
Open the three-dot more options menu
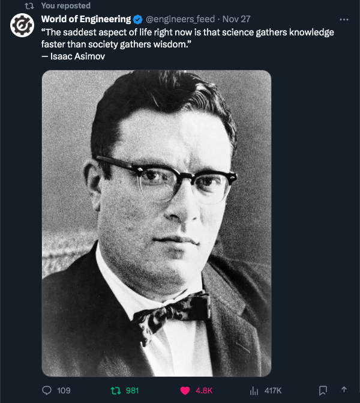[344, 20]
